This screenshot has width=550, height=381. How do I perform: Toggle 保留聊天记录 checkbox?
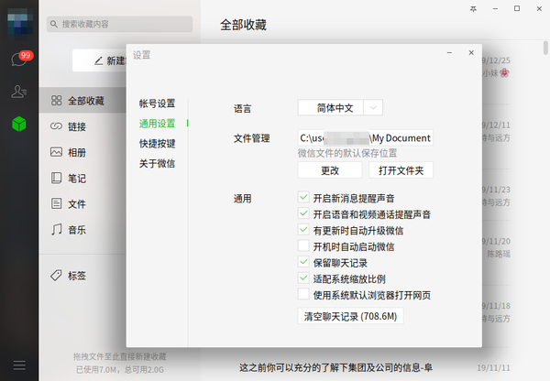[303, 262]
